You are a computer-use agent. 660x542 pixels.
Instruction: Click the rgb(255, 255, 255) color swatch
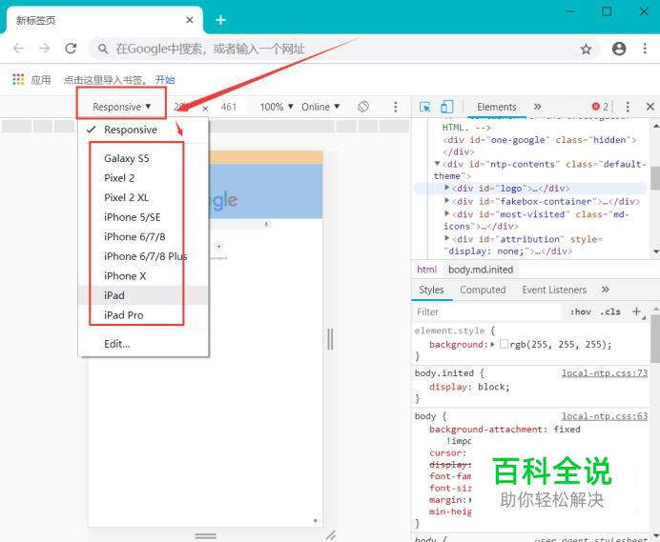[504, 345]
